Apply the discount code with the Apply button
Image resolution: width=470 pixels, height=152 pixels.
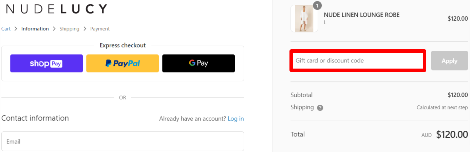(x=450, y=61)
